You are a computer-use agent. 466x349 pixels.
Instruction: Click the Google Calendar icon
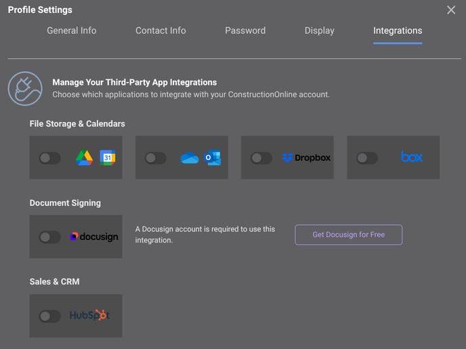[108, 158]
